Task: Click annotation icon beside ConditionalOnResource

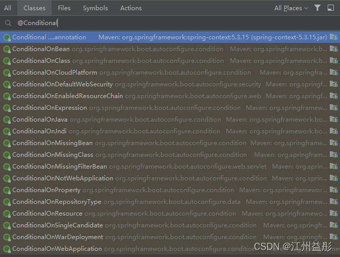Action: (7, 214)
